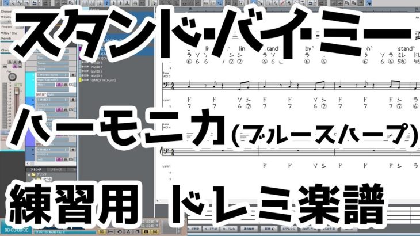
Task: Click the 00:00:00:00 time counter
Action: pyautogui.click(x=16, y=230)
